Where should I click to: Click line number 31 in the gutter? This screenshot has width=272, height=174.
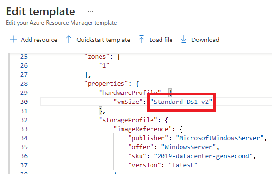pyautogui.click(x=24, y=111)
